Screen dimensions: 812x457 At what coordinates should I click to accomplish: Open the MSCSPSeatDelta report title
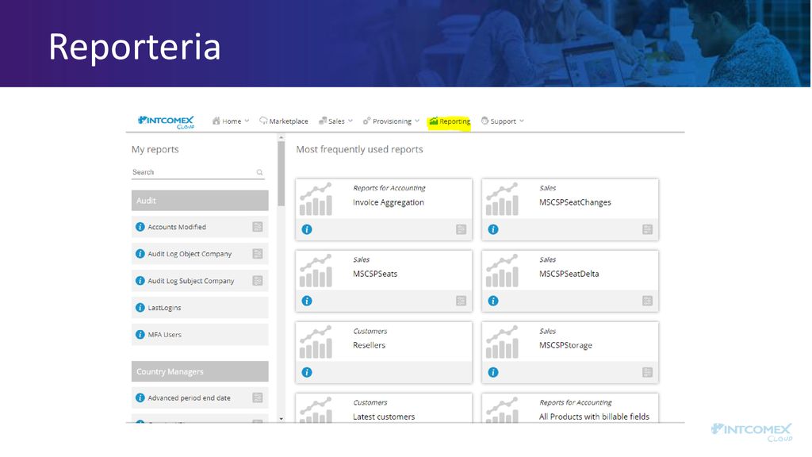pyautogui.click(x=569, y=274)
